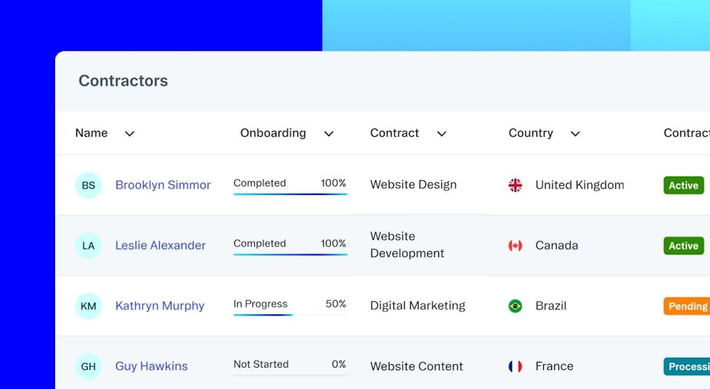The height and width of the screenshot is (389, 710).
Task: Toggle the Processing badge on Guy Hawkins' row
Action: point(688,366)
